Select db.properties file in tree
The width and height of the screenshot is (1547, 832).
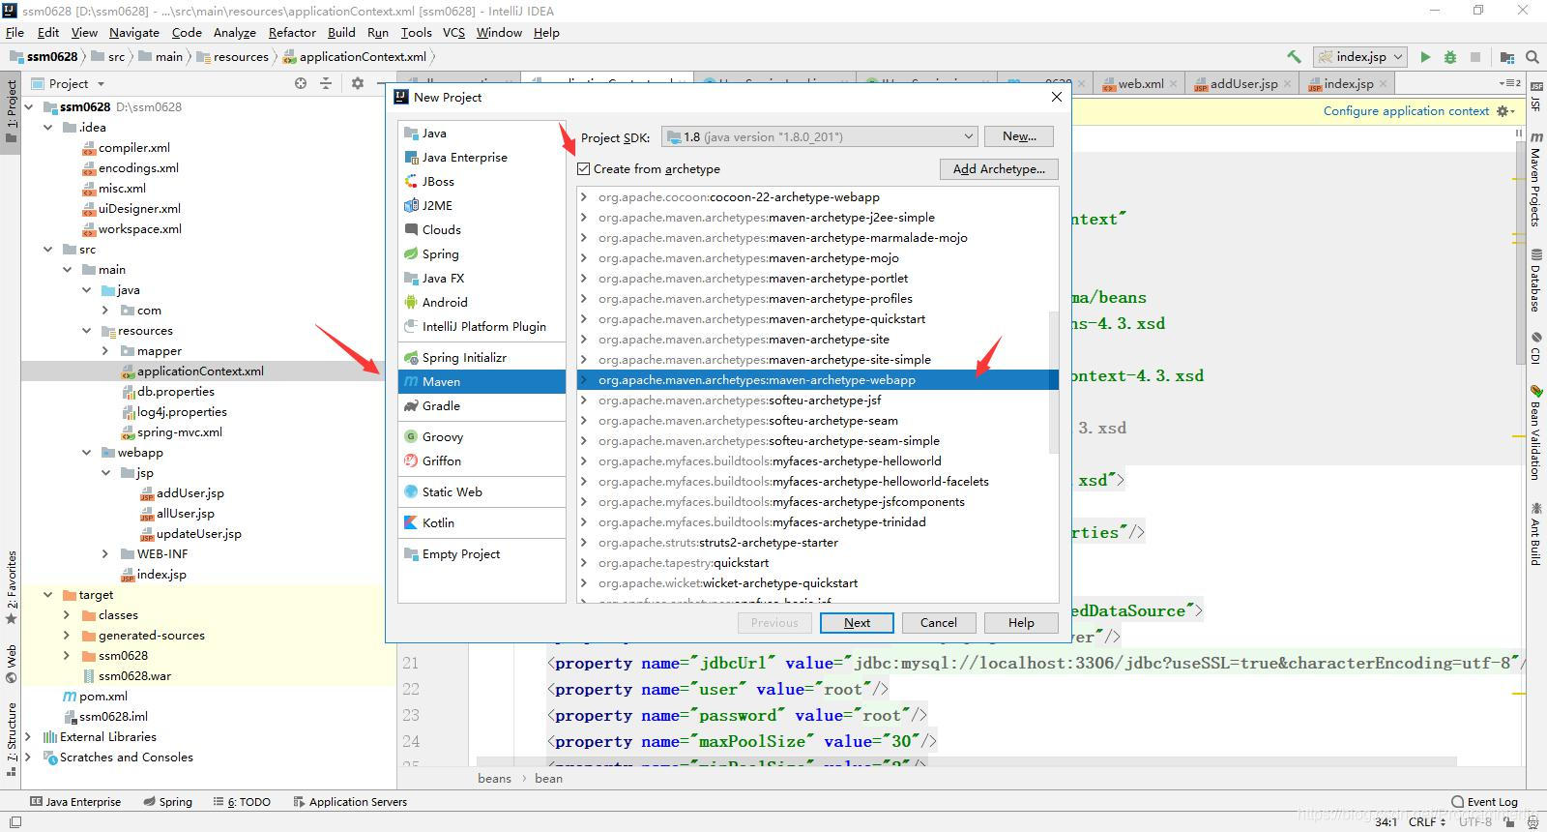tap(175, 391)
